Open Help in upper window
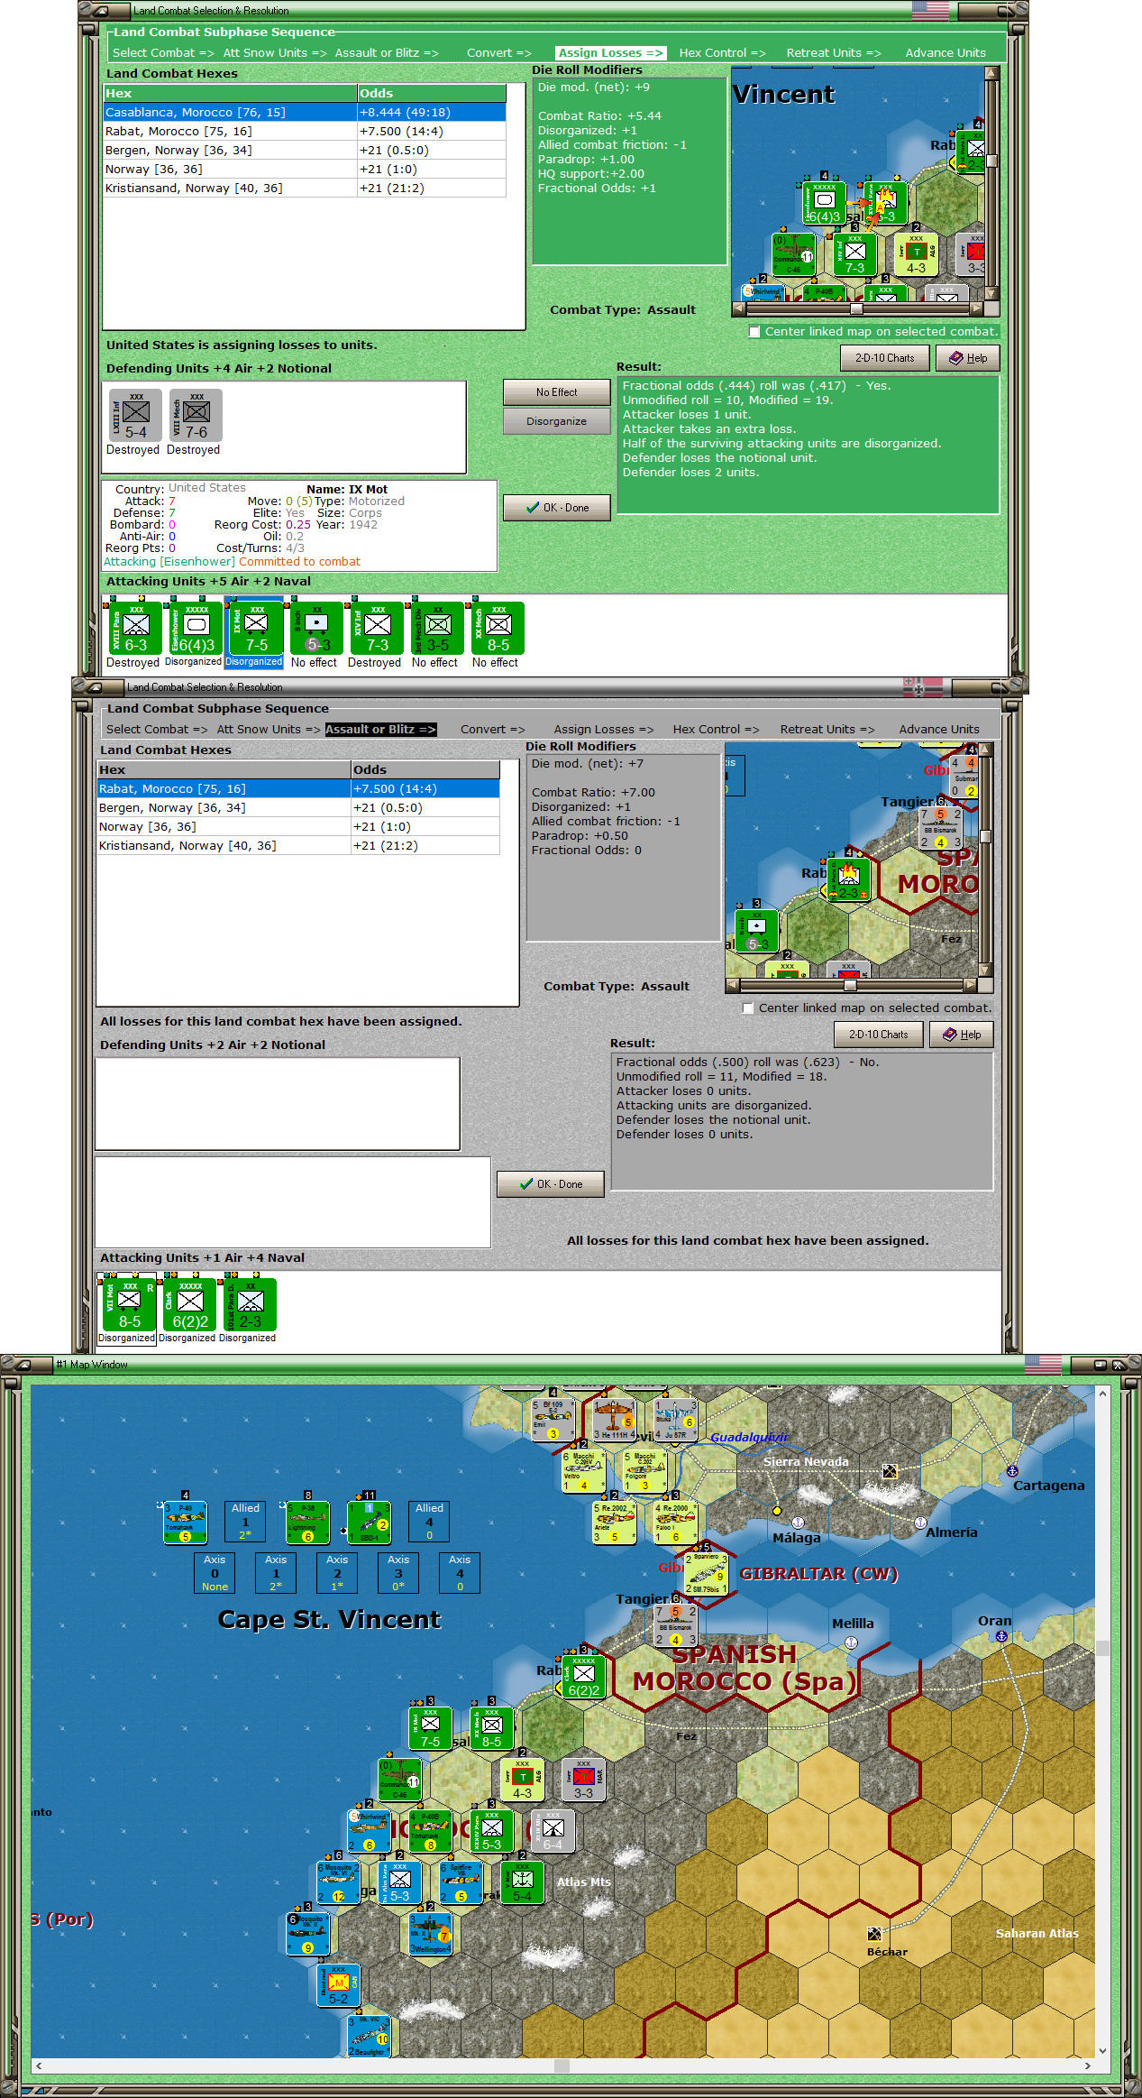 click(968, 358)
